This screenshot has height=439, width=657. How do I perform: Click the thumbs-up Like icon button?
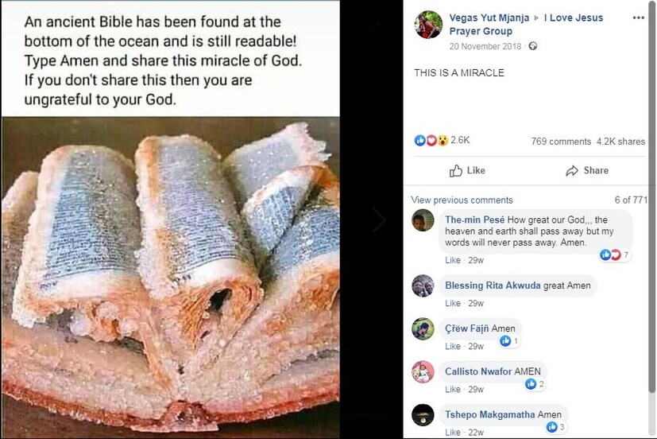[456, 170]
